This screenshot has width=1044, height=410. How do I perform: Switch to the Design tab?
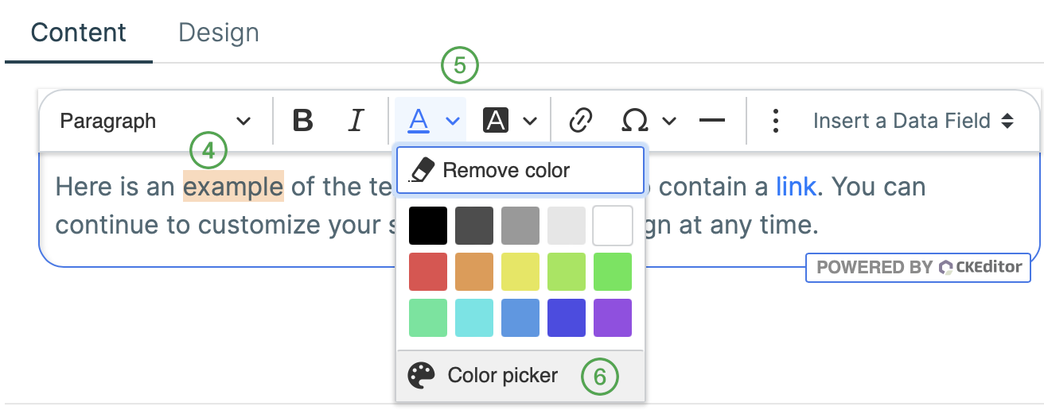(219, 33)
